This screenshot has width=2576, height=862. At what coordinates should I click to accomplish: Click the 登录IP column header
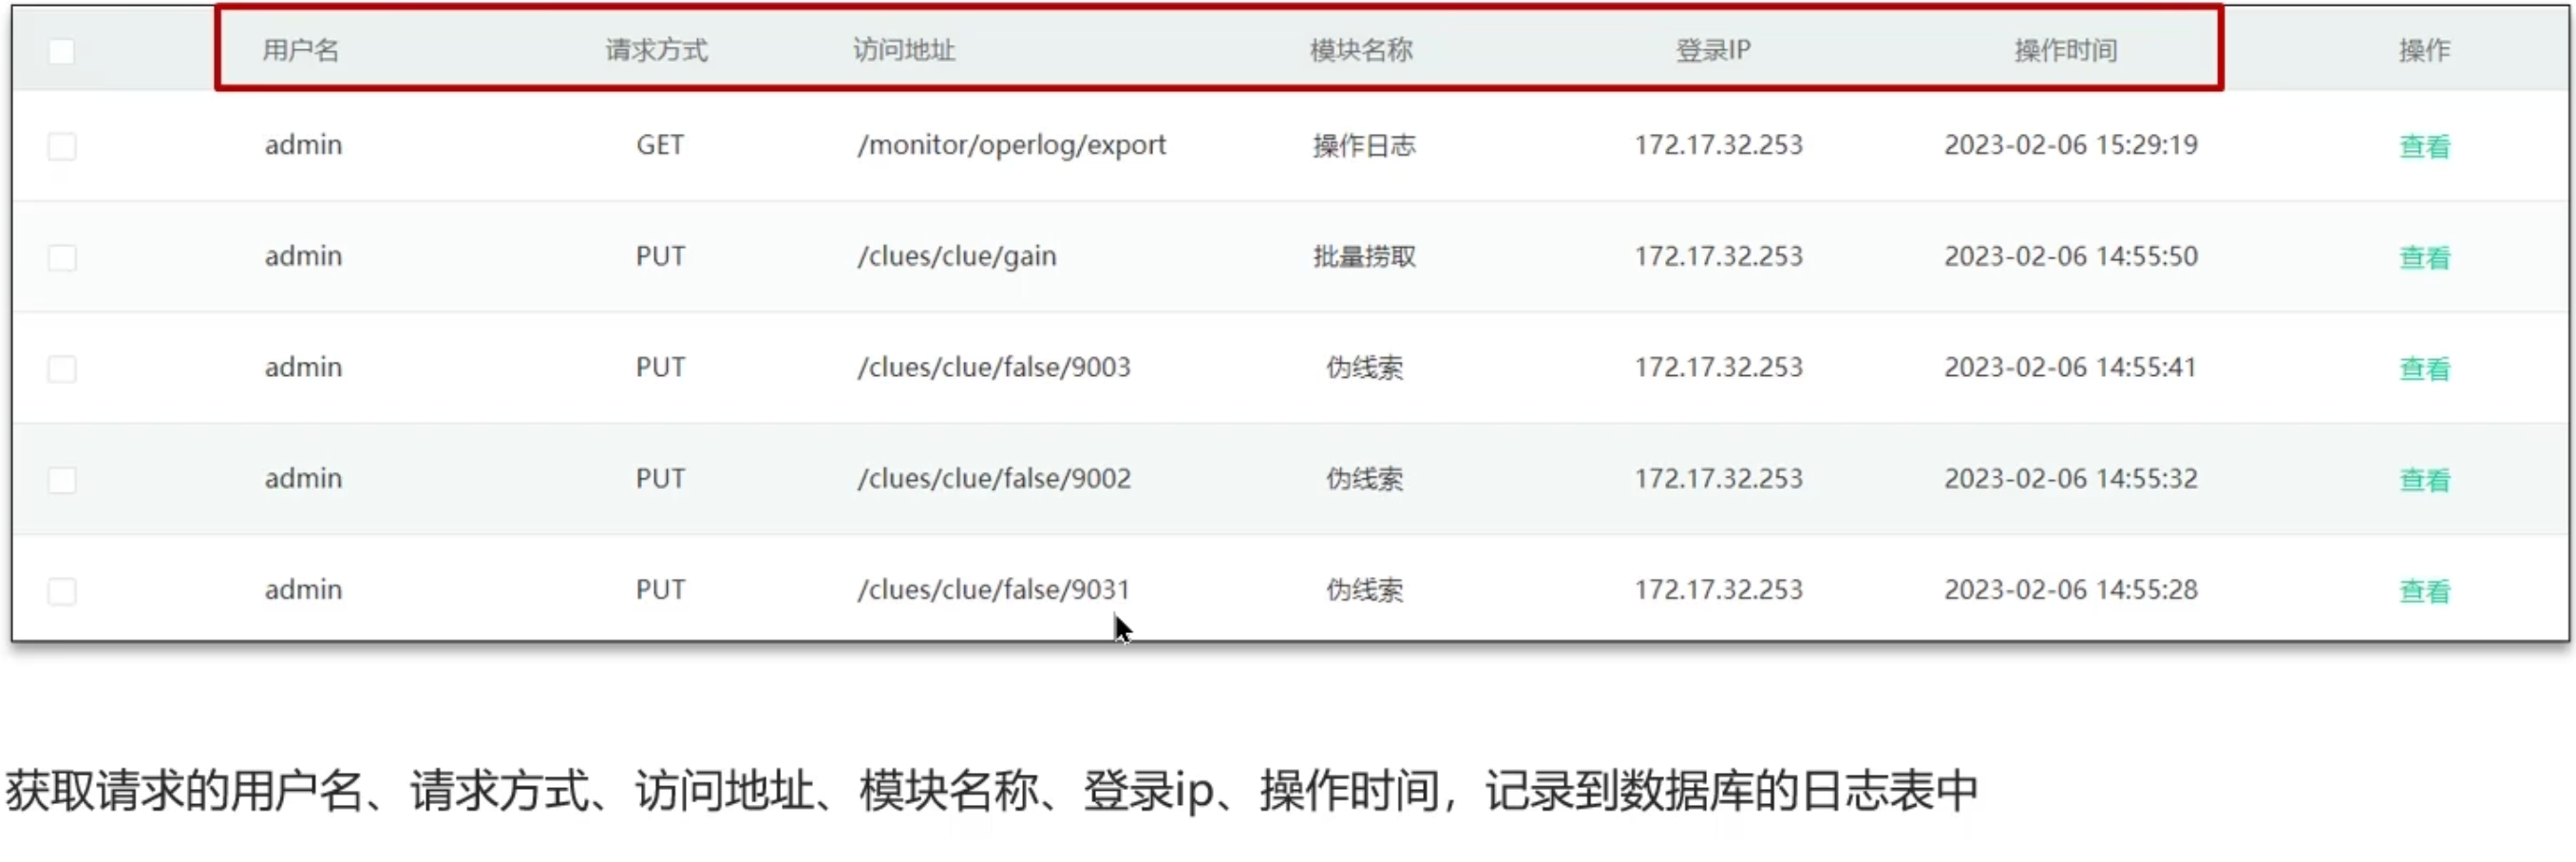(x=1713, y=50)
